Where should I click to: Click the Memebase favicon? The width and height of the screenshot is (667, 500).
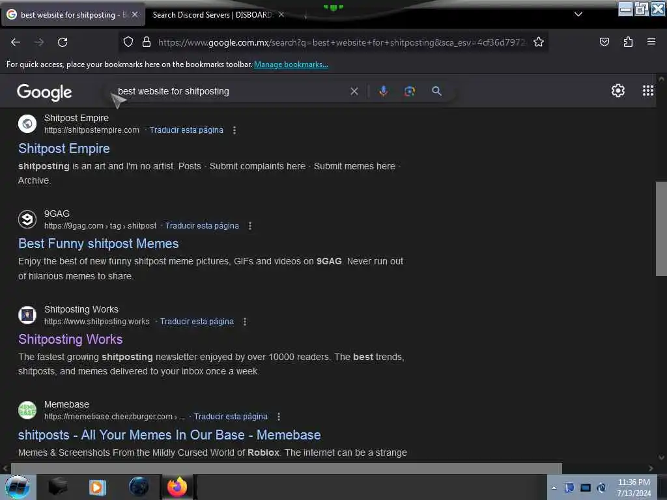tap(27, 410)
